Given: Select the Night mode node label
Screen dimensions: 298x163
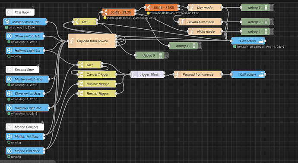Looking at the screenshot, I should point(206,31).
